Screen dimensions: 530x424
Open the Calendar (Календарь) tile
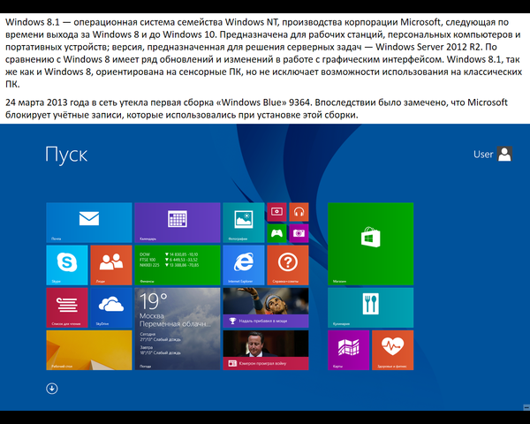(x=177, y=222)
